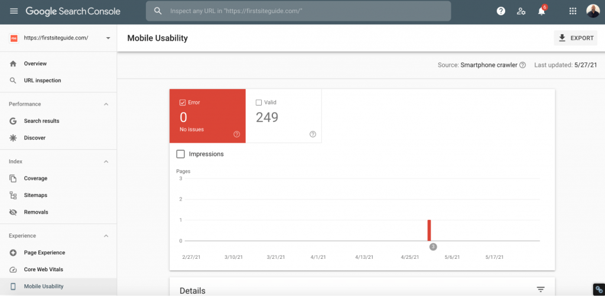Check the Valid checkbox
Viewport: 605px width, 296px height.
(259, 103)
